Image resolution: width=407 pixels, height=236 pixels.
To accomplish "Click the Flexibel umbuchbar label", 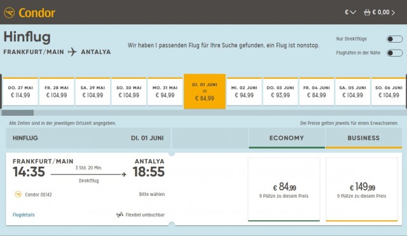I will (x=145, y=215).
